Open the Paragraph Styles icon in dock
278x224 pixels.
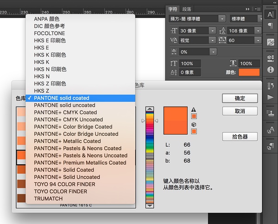271,146
